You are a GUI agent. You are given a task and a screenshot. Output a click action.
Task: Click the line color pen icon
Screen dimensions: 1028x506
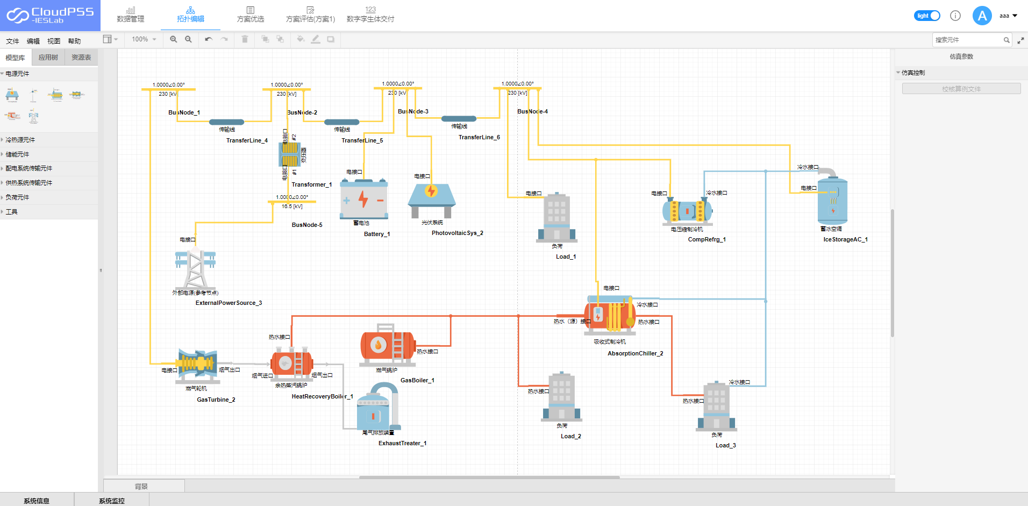pyautogui.click(x=316, y=39)
